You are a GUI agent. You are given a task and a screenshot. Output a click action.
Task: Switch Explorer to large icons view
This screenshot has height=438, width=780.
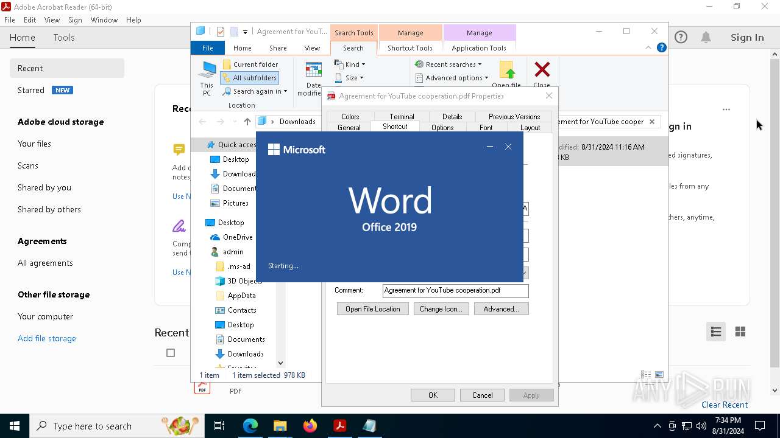(x=659, y=375)
